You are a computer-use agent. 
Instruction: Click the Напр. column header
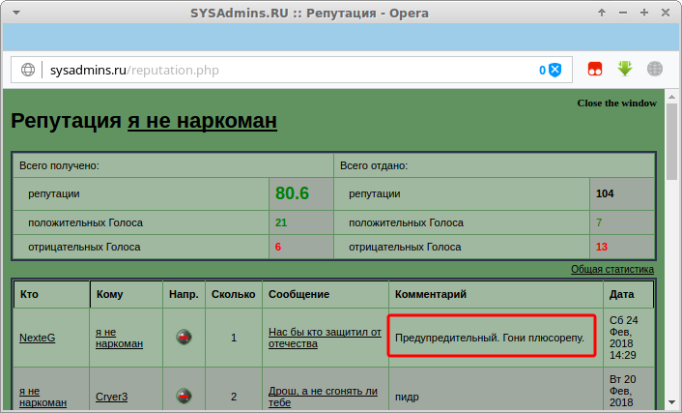point(184,294)
